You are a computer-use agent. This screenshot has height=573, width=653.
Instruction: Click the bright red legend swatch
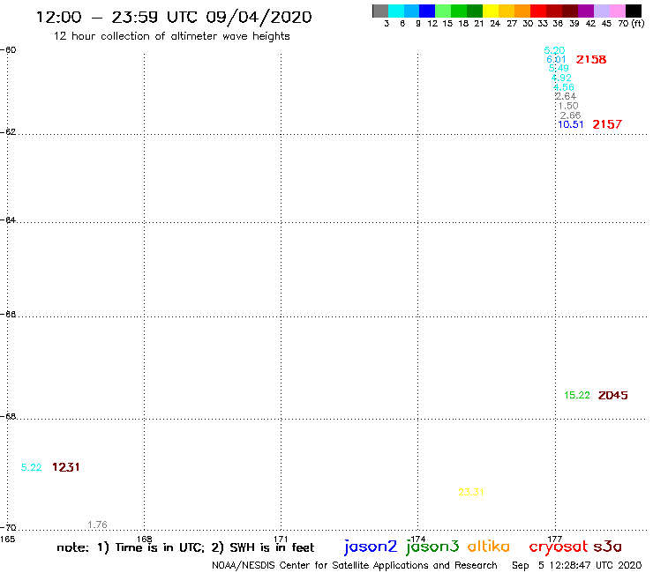538,11
